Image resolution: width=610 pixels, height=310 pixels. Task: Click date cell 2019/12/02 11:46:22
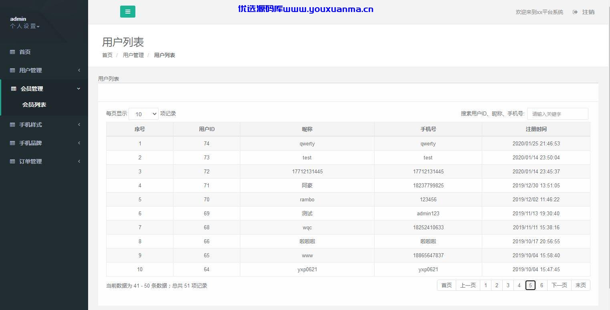click(536, 199)
